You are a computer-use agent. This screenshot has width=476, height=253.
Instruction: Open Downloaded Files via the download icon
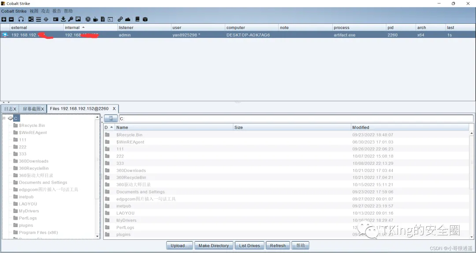click(63, 19)
